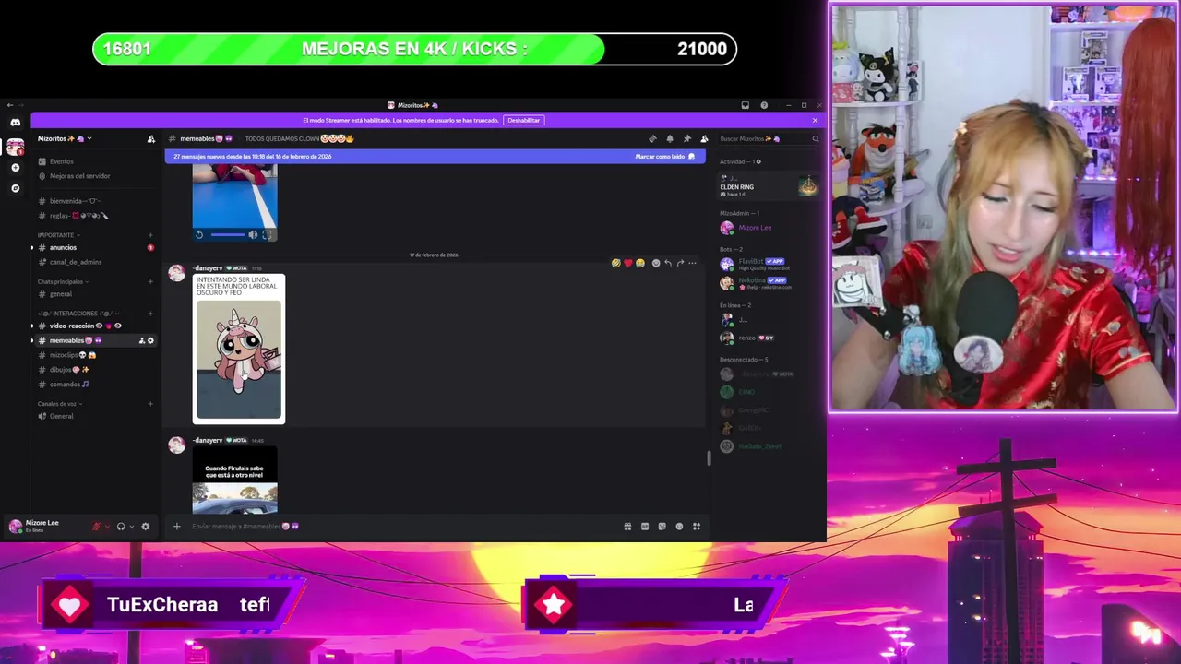
Task: Replay the video with the replay icon
Action: (x=199, y=235)
